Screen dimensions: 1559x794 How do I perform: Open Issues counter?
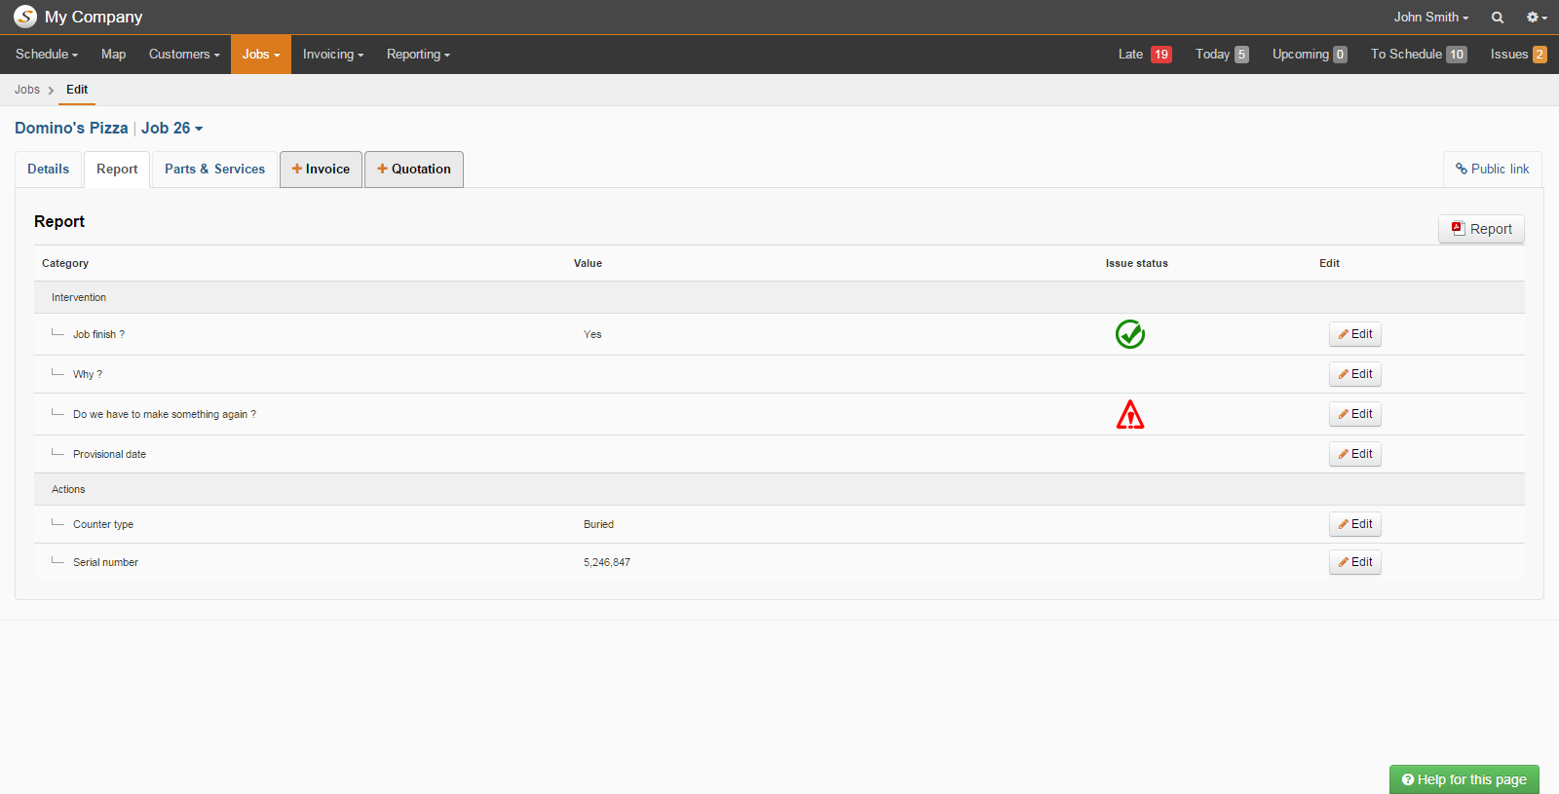[x=1518, y=55]
